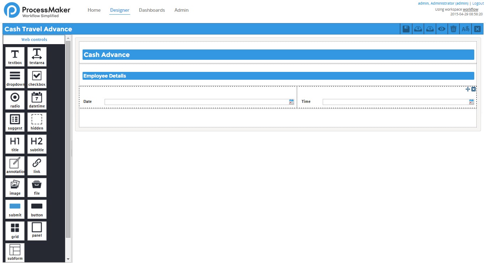Select the grid control in the sidebar
Screen dimensions: 486x263
coord(15,231)
